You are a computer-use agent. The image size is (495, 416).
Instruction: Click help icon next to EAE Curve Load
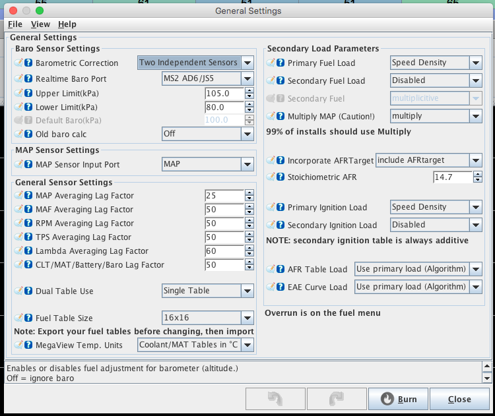[280, 287]
